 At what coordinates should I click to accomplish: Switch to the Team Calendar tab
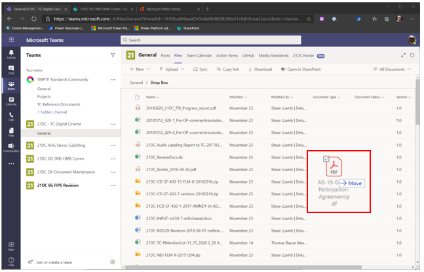[199, 56]
